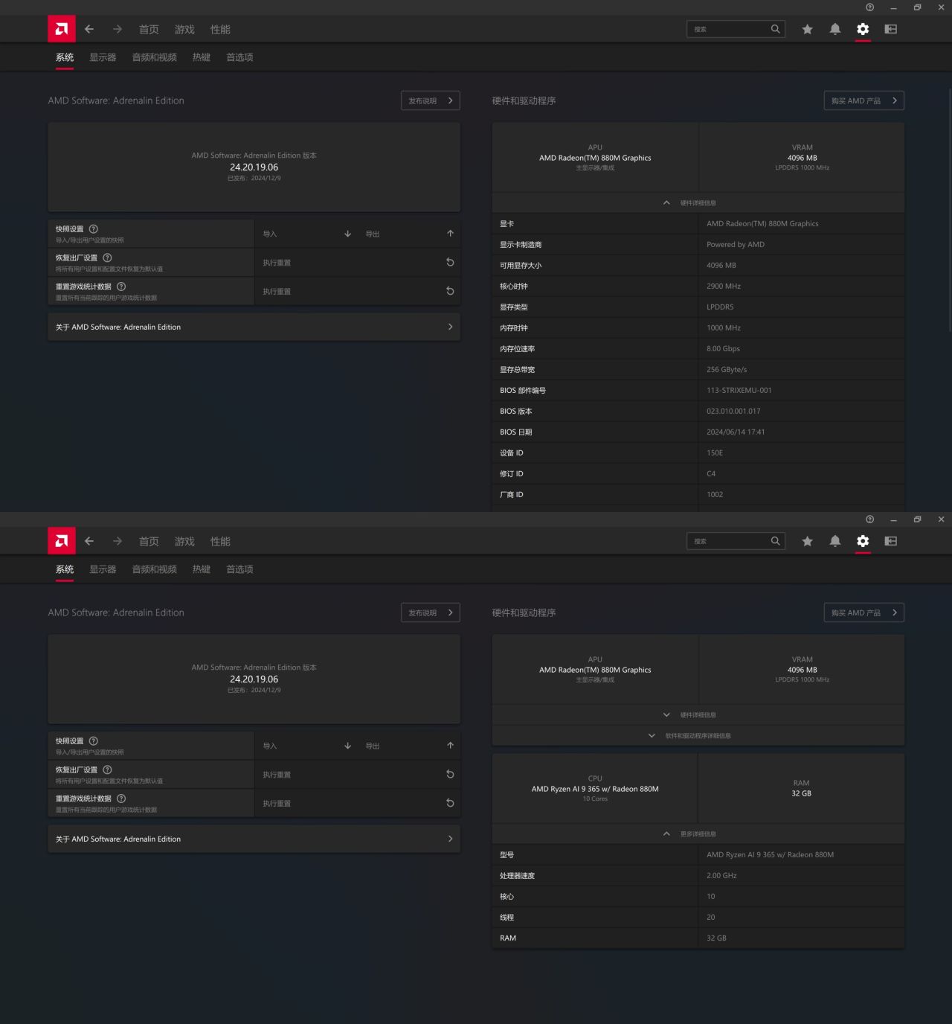This screenshot has width=952, height=1024.
Task: Open favorites star in the upper window
Action: [807, 29]
